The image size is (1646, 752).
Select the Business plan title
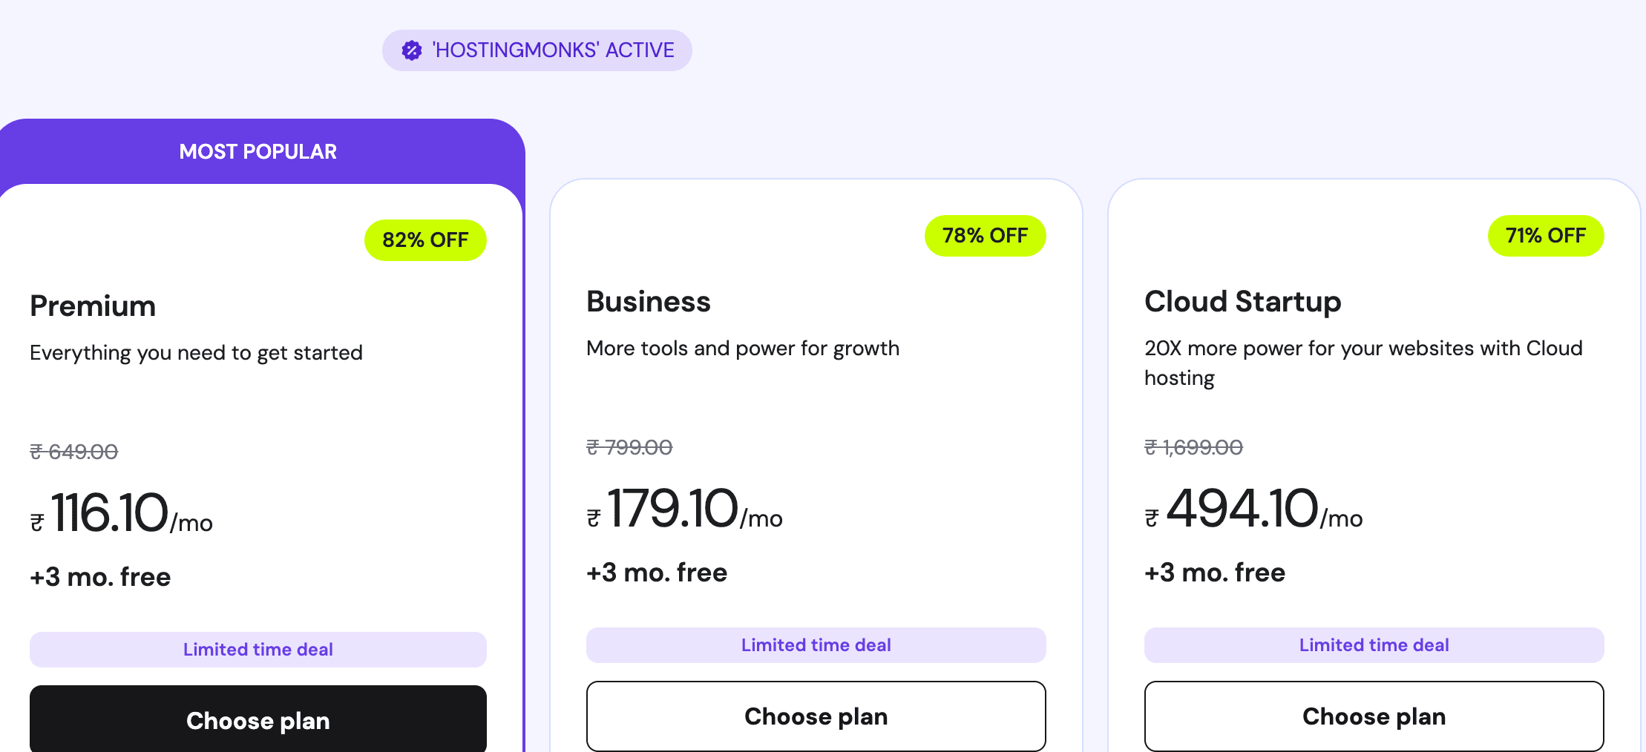[649, 301]
